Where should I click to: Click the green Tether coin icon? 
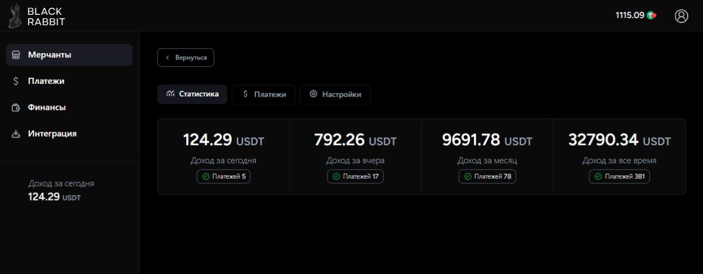[651, 15]
